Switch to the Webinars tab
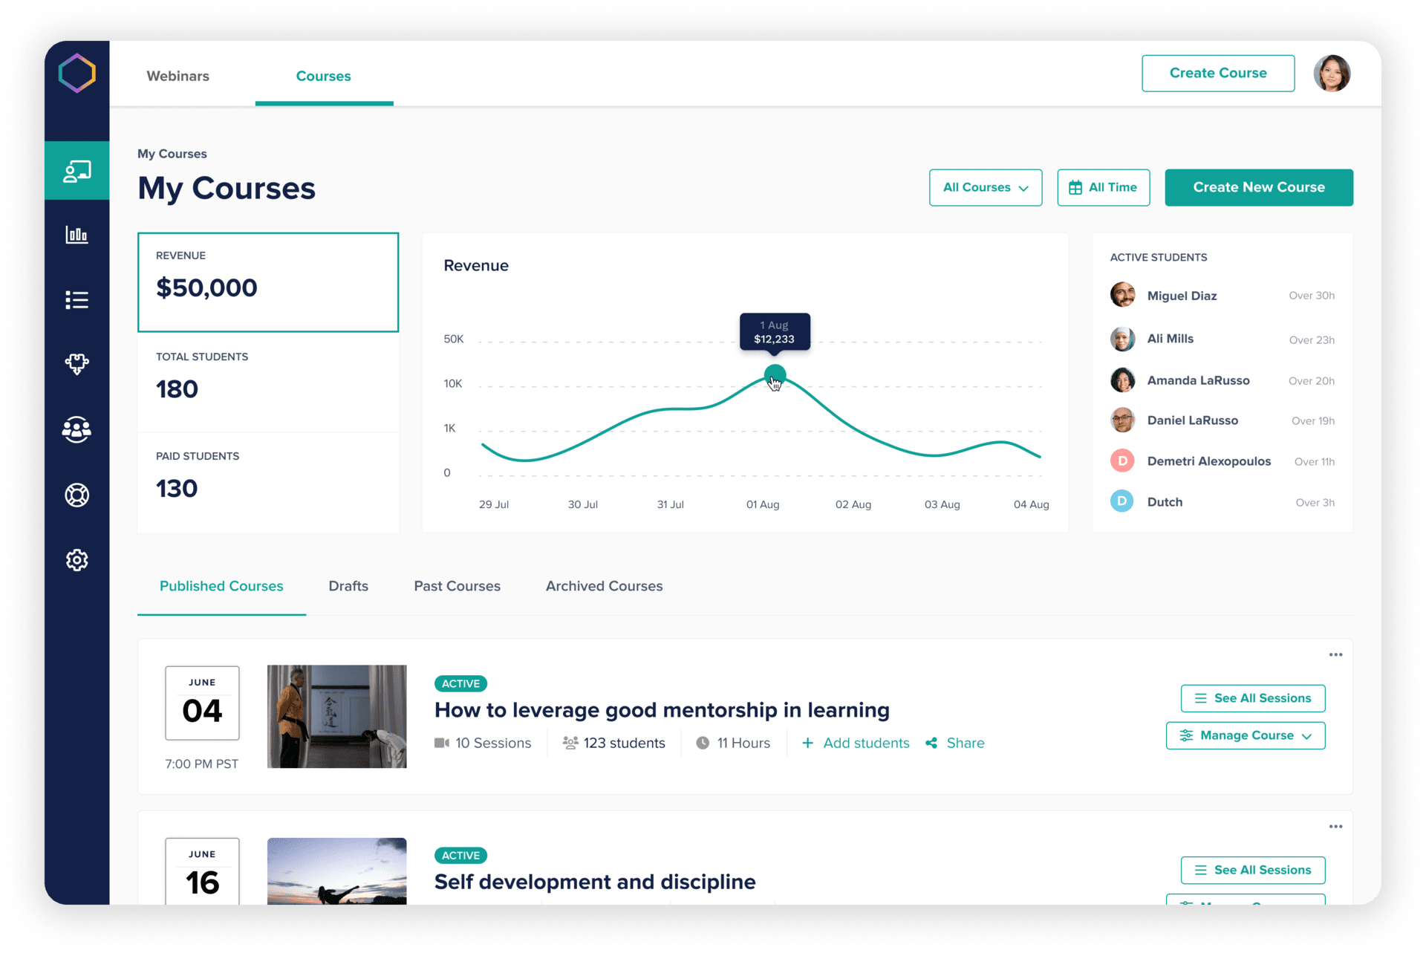 (178, 76)
